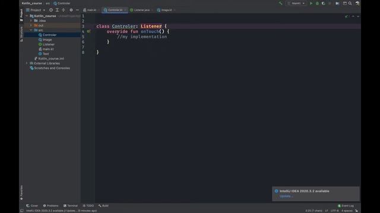380x213 pixels.
Task: Click the implements gutter icon on line 4
Action: click(88, 31)
